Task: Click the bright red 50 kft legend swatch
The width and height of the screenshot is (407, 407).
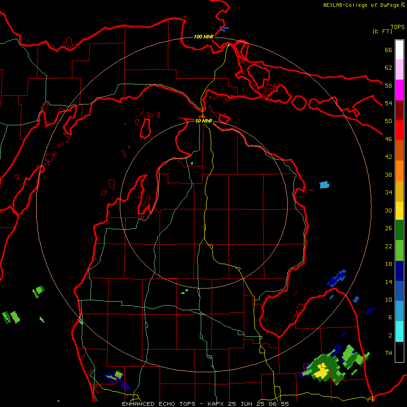Action: [x=399, y=130]
